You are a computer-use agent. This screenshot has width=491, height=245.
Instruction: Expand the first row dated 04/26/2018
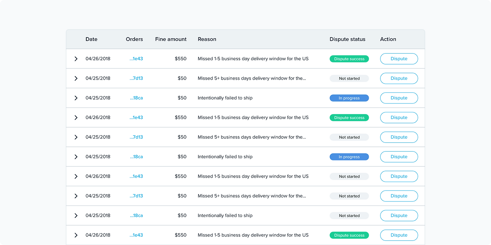[76, 59]
